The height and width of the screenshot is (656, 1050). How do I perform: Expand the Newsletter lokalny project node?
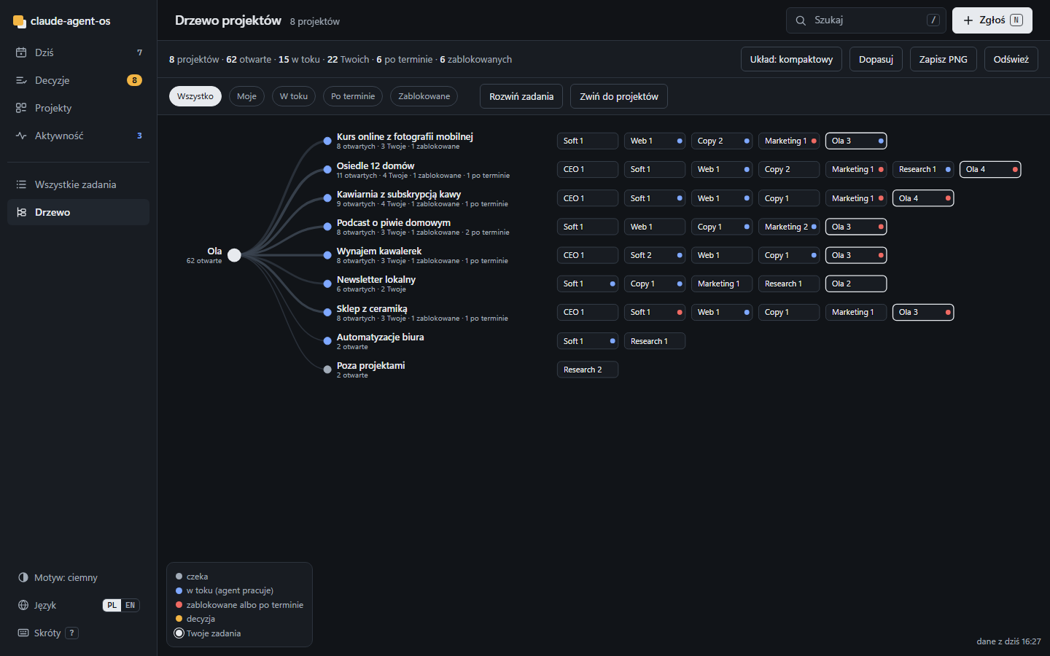(x=327, y=284)
